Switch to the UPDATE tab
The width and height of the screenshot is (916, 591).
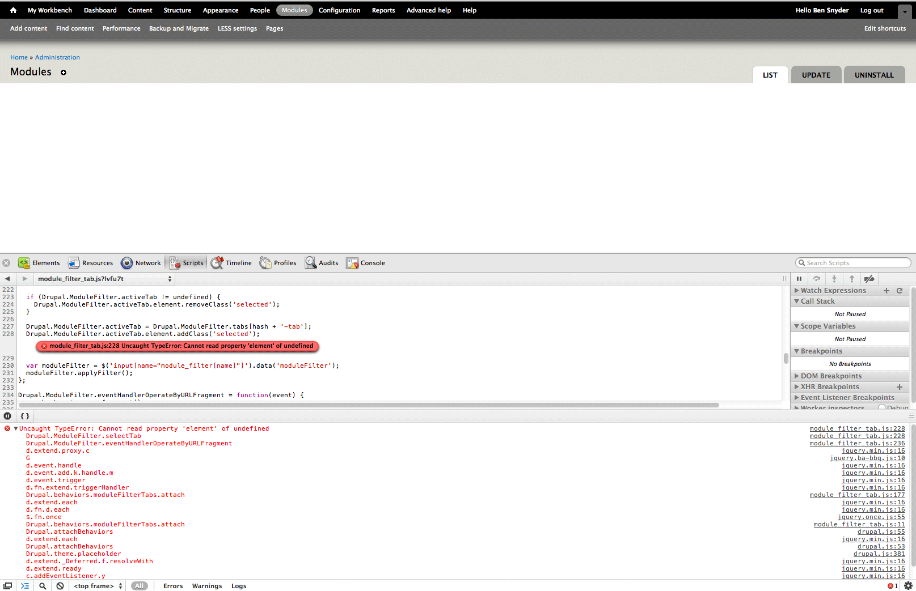[x=816, y=75]
